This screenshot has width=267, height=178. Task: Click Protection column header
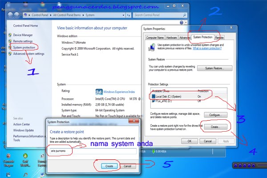[203, 91]
